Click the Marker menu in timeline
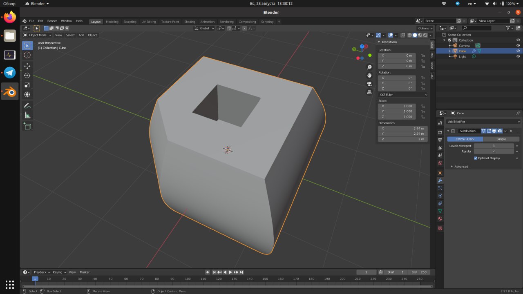Image resolution: width=523 pixels, height=294 pixels. tap(85, 272)
